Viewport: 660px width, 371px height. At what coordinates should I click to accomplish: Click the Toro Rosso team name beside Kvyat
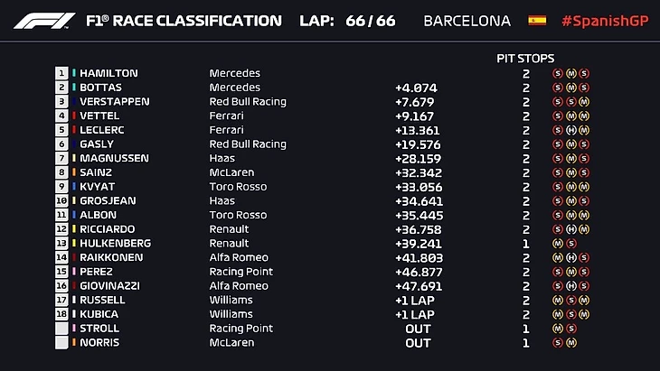coord(238,187)
